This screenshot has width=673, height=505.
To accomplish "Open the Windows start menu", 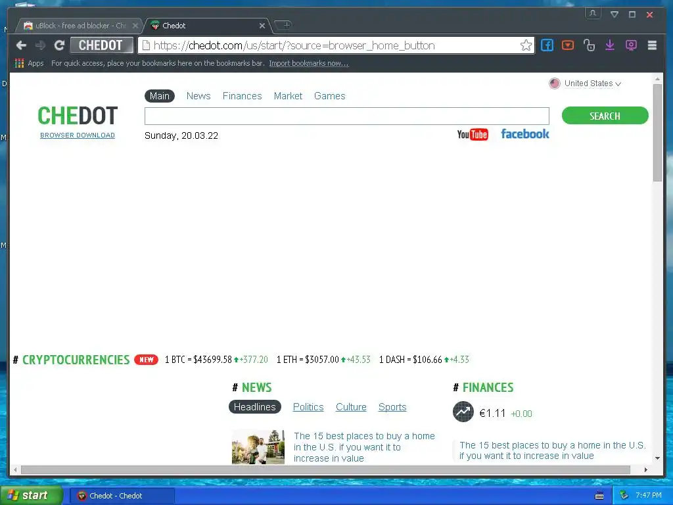I will point(32,496).
